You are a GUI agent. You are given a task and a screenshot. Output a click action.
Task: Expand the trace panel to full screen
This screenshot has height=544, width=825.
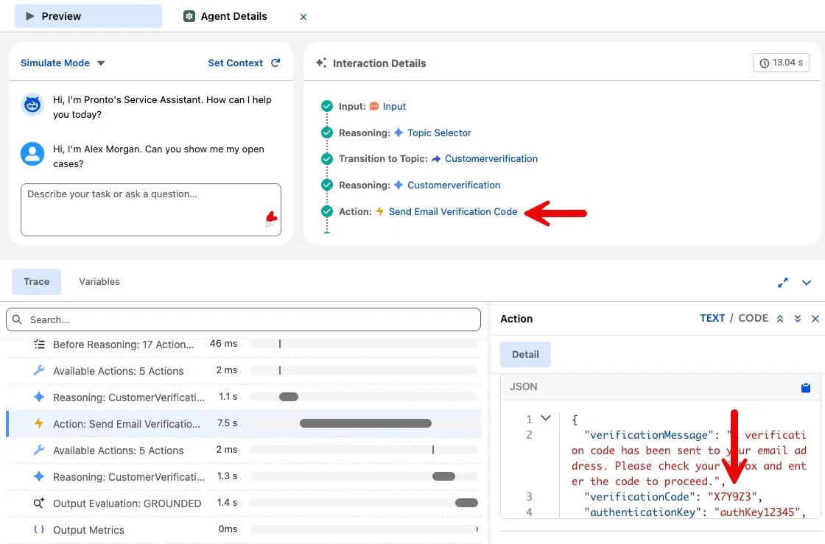point(783,282)
